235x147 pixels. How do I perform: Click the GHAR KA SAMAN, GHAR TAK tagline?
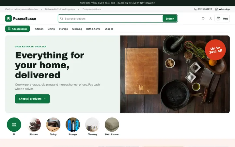31,47
